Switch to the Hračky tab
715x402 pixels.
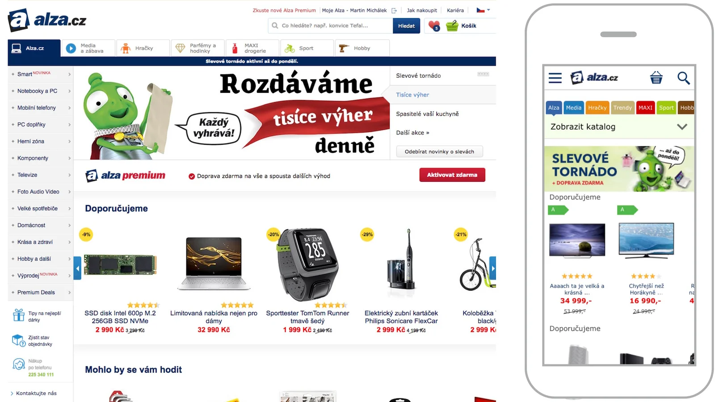(143, 48)
